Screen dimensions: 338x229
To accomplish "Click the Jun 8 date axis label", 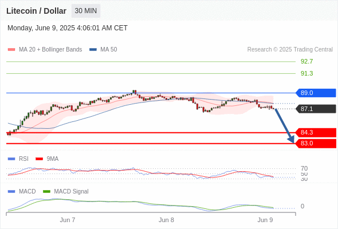I will point(166,220).
